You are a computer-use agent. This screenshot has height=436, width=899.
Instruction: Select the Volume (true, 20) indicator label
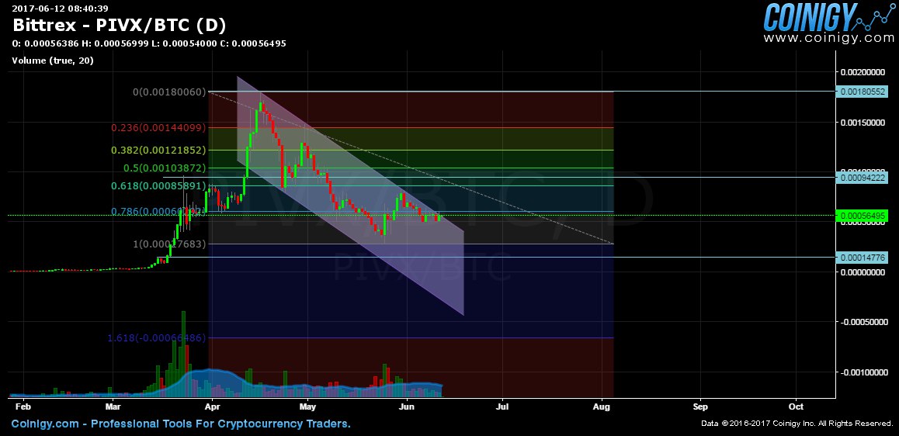point(53,61)
